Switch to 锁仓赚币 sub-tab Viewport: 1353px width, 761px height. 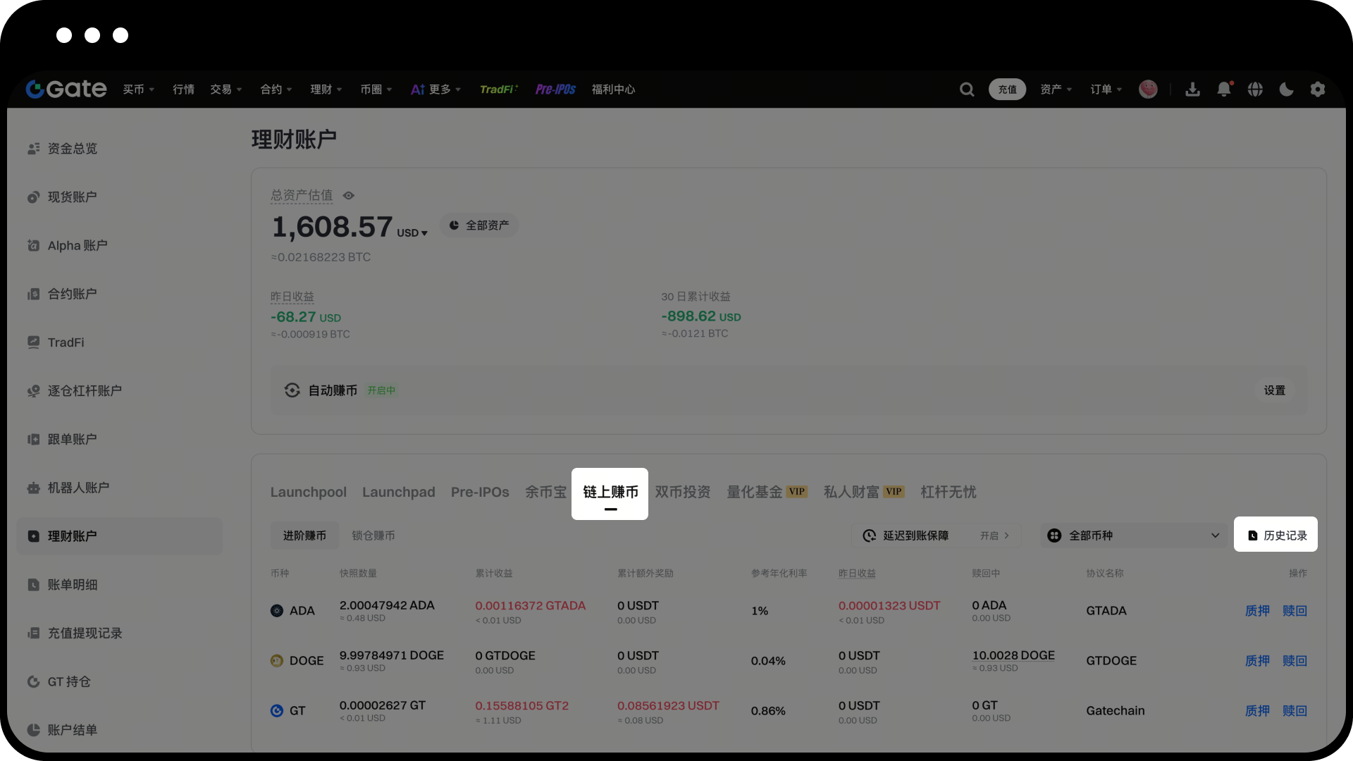(373, 536)
